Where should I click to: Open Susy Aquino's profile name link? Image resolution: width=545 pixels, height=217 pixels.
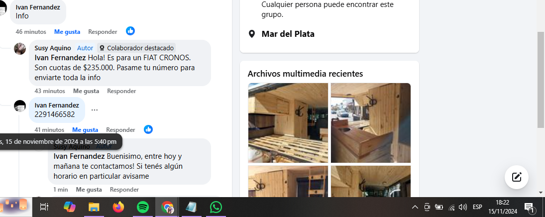[53, 48]
